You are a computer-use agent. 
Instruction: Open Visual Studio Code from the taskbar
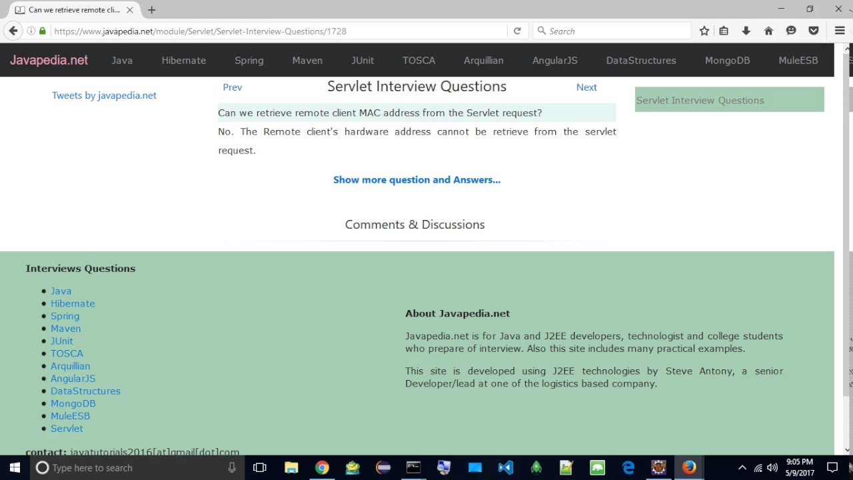[505, 467]
